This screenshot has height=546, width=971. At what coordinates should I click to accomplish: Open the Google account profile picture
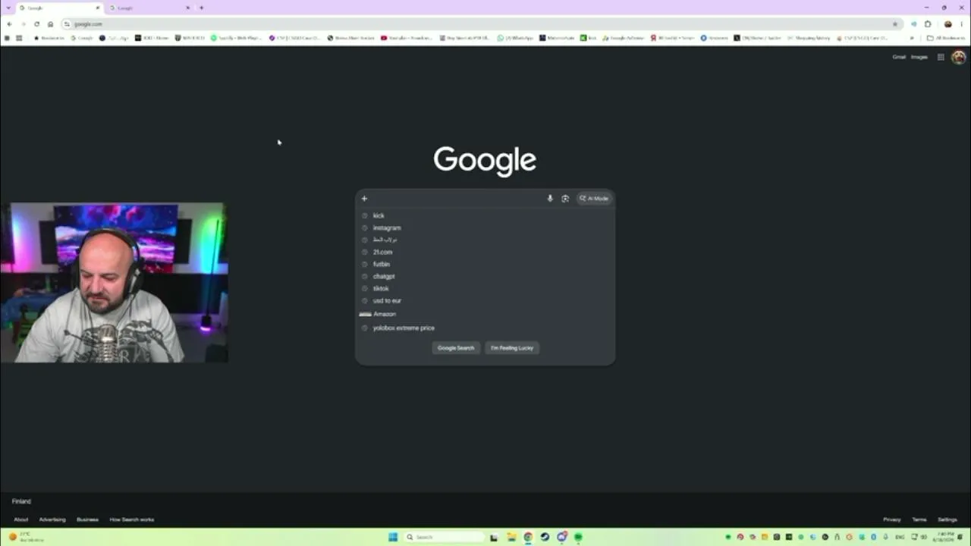[959, 57]
